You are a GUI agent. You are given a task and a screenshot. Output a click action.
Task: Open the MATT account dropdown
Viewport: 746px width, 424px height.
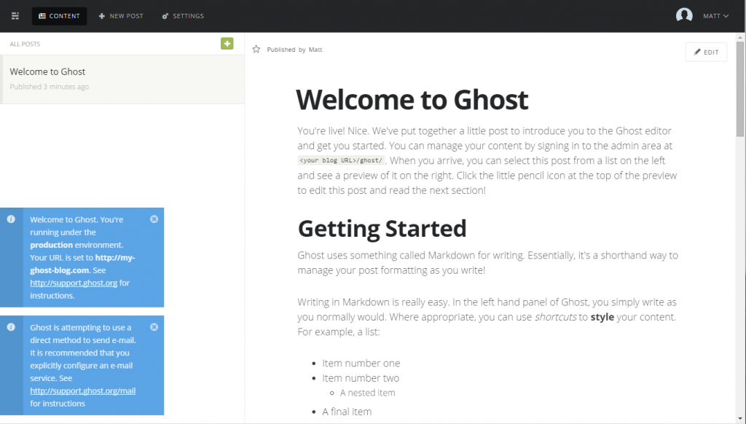click(x=710, y=15)
